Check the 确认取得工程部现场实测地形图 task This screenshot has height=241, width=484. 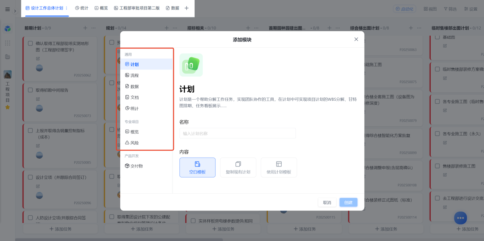pos(31,43)
